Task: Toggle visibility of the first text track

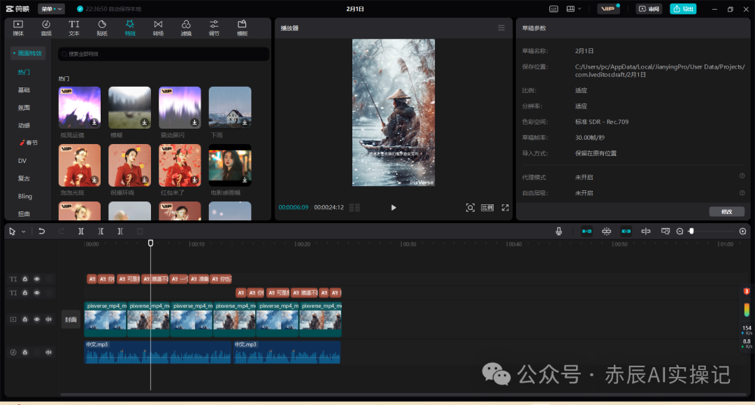Action: (36, 279)
